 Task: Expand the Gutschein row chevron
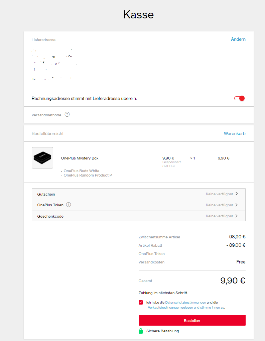click(x=237, y=194)
